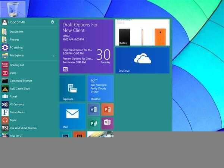Open the Calendar live tile

point(87,46)
